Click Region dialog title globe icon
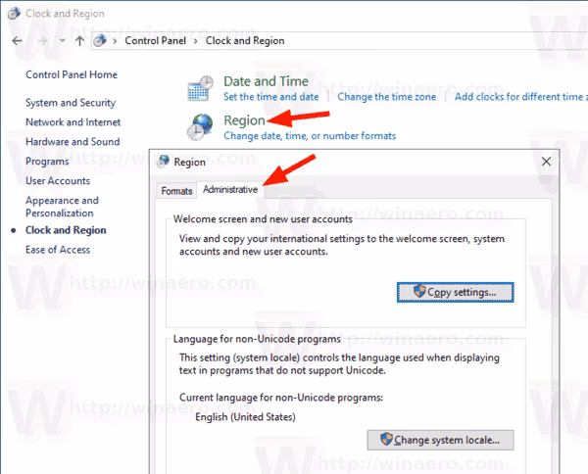Viewport: 588px width, 474px height. (164, 162)
